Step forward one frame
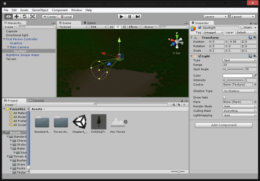This screenshot has height=181, width=260. pos(138,17)
